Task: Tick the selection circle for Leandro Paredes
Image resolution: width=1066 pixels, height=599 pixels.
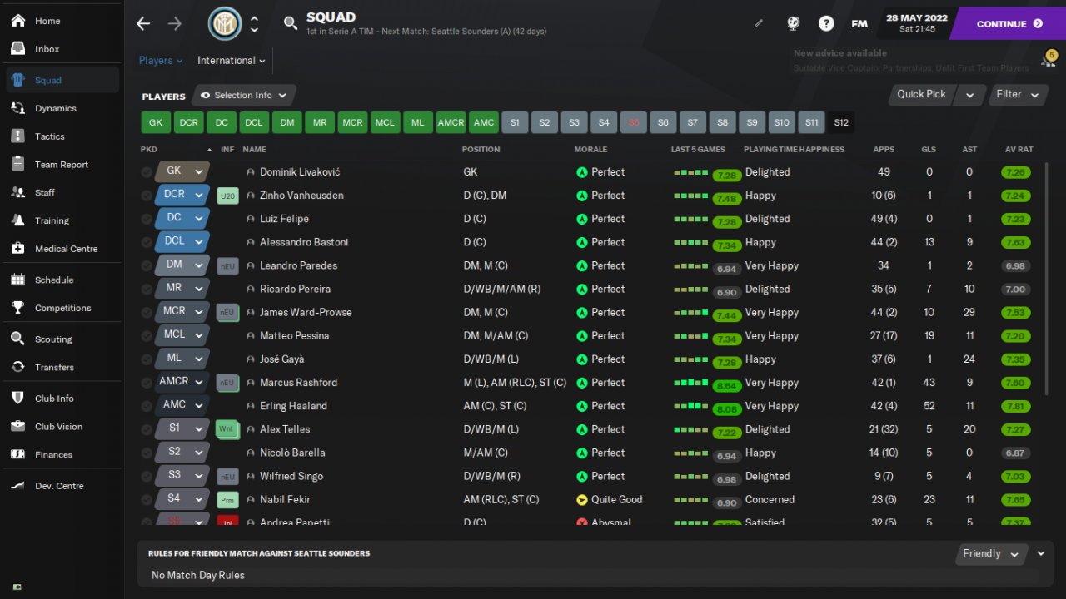Action: click(147, 265)
